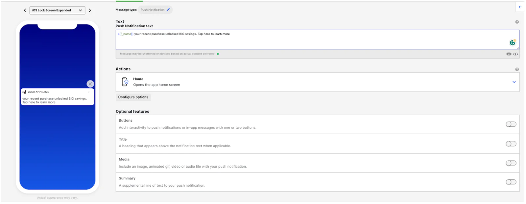The height and width of the screenshot is (204, 526).
Task: Click the help icon next to Text section
Action: (x=517, y=22)
